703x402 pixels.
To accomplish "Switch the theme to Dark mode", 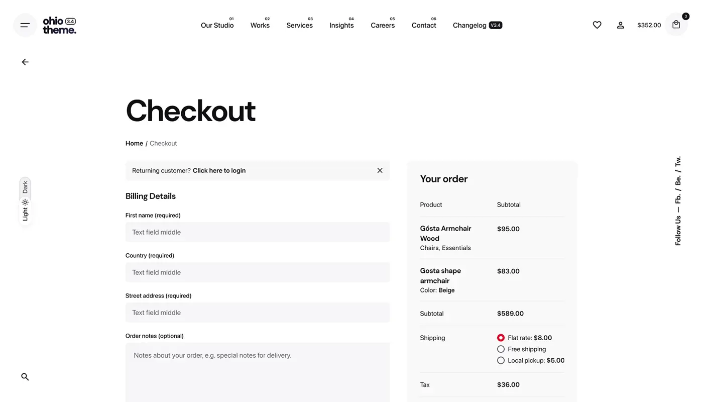I will [25, 187].
